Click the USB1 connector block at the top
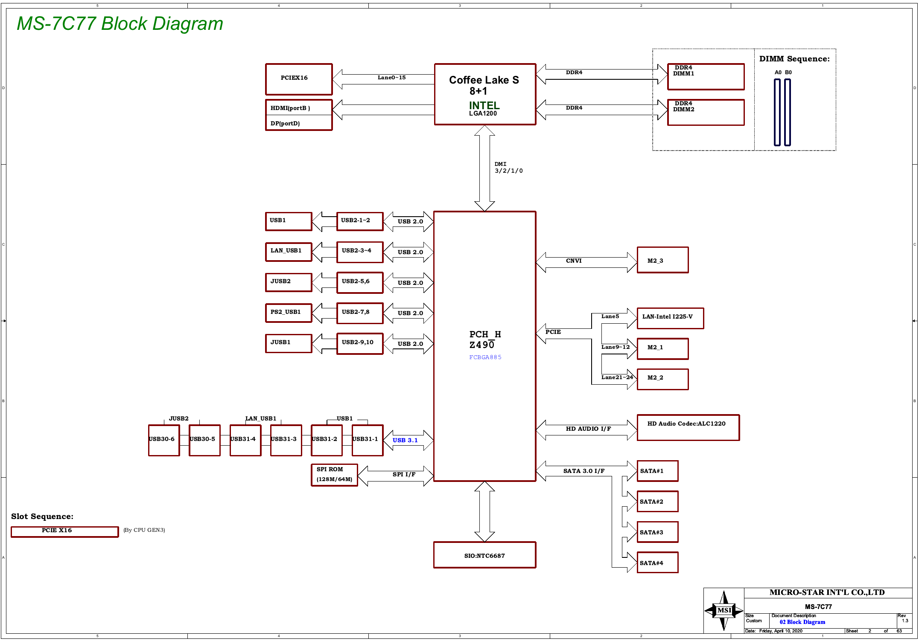 pyautogui.click(x=289, y=221)
